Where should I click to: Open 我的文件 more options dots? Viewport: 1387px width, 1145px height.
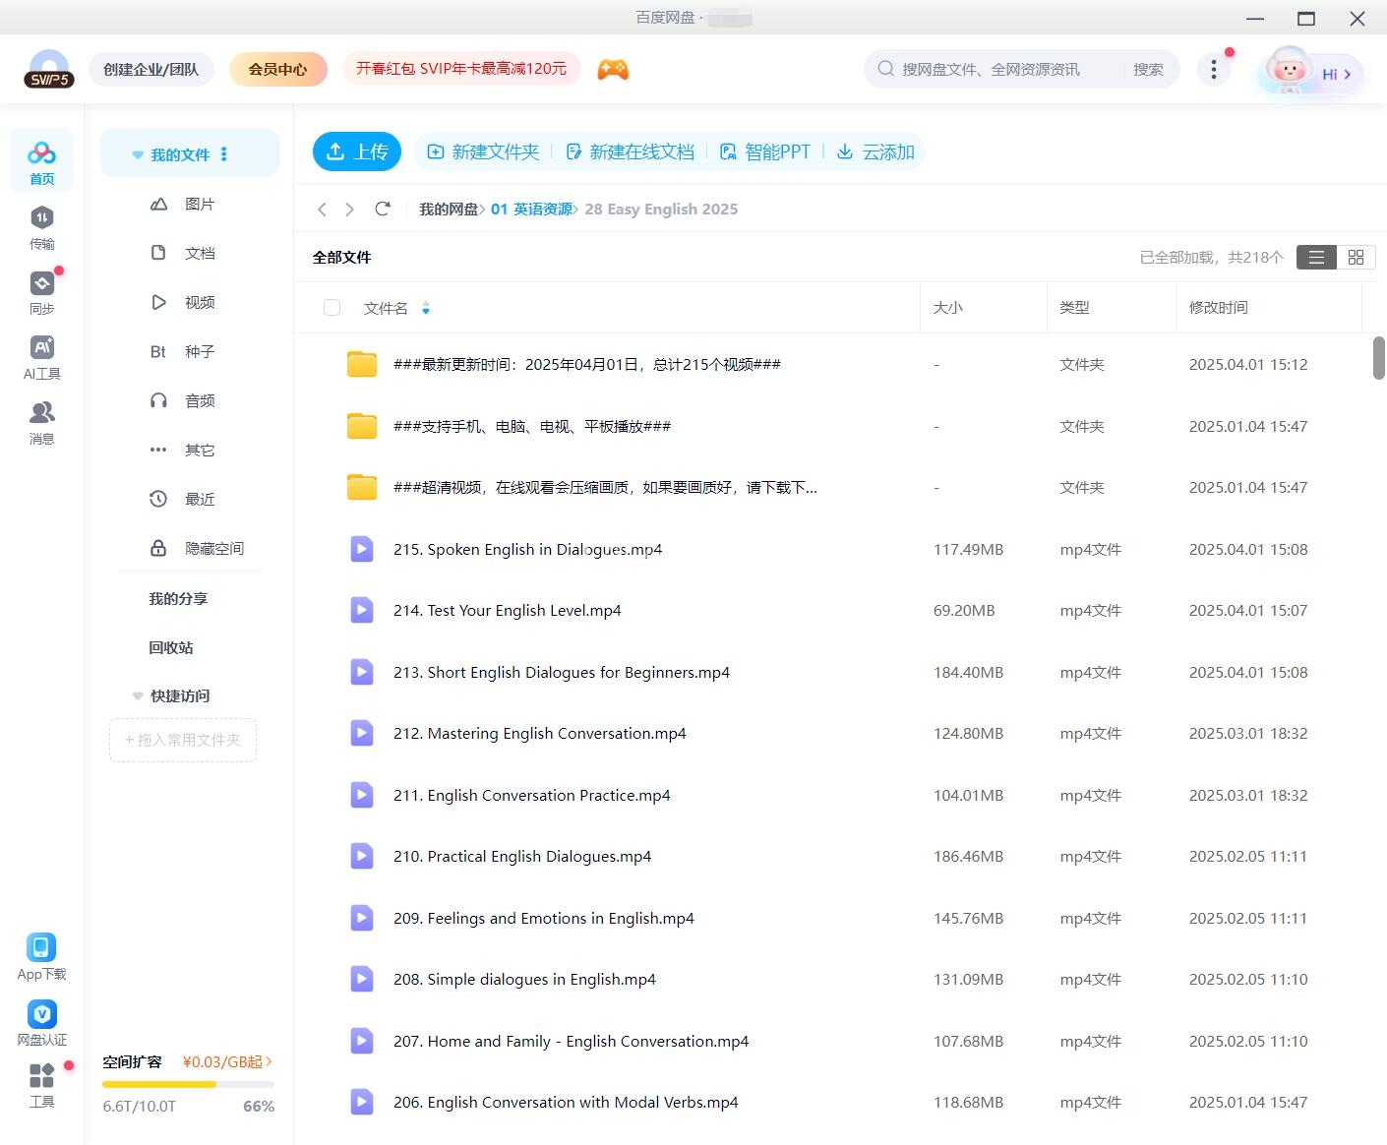tap(224, 154)
